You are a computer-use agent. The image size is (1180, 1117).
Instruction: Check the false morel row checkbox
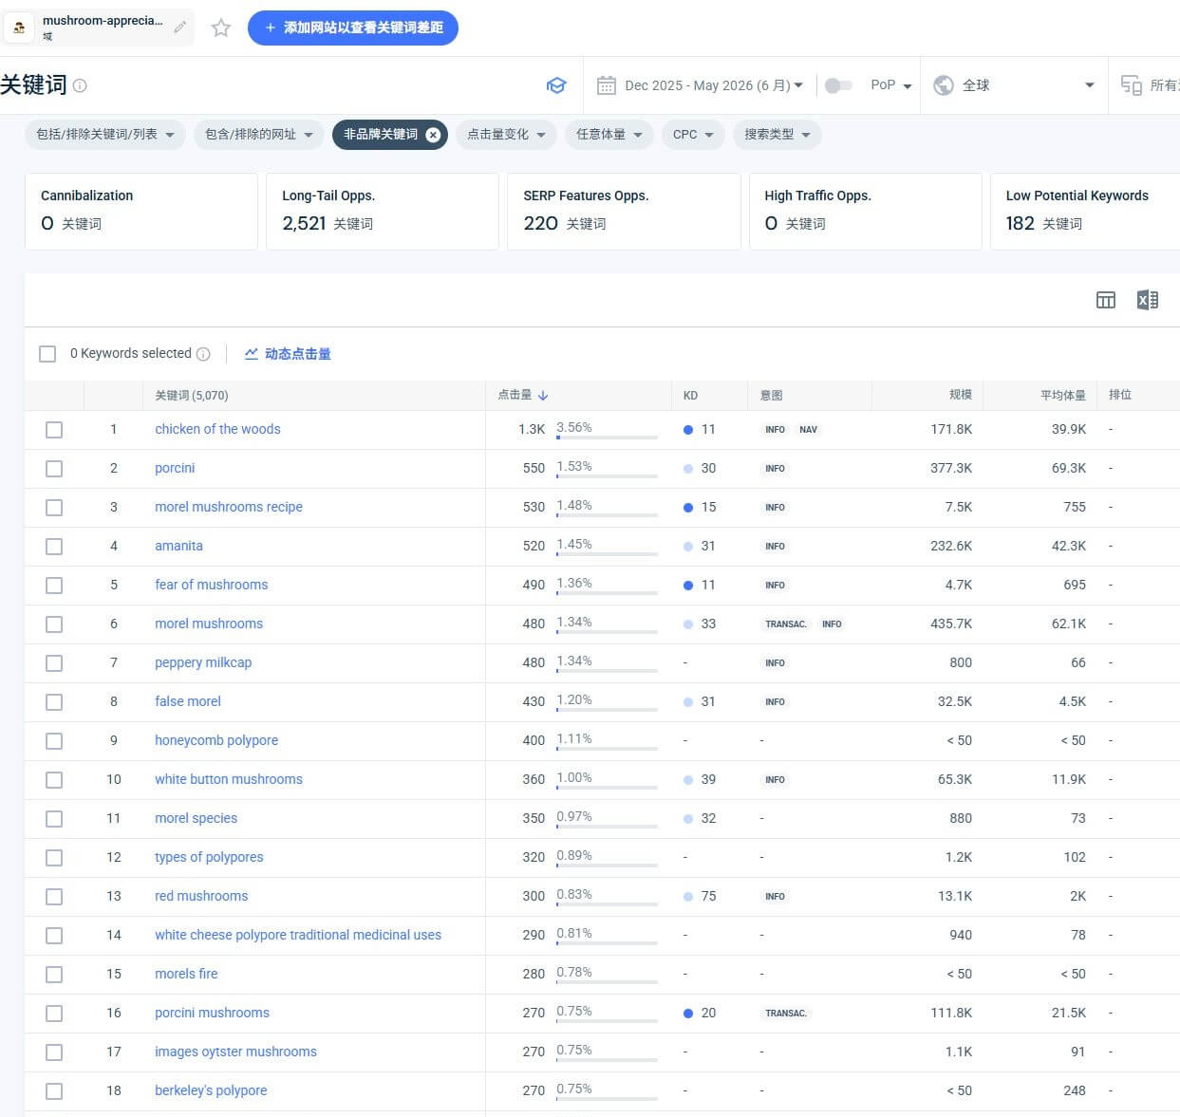pyautogui.click(x=54, y=702)
